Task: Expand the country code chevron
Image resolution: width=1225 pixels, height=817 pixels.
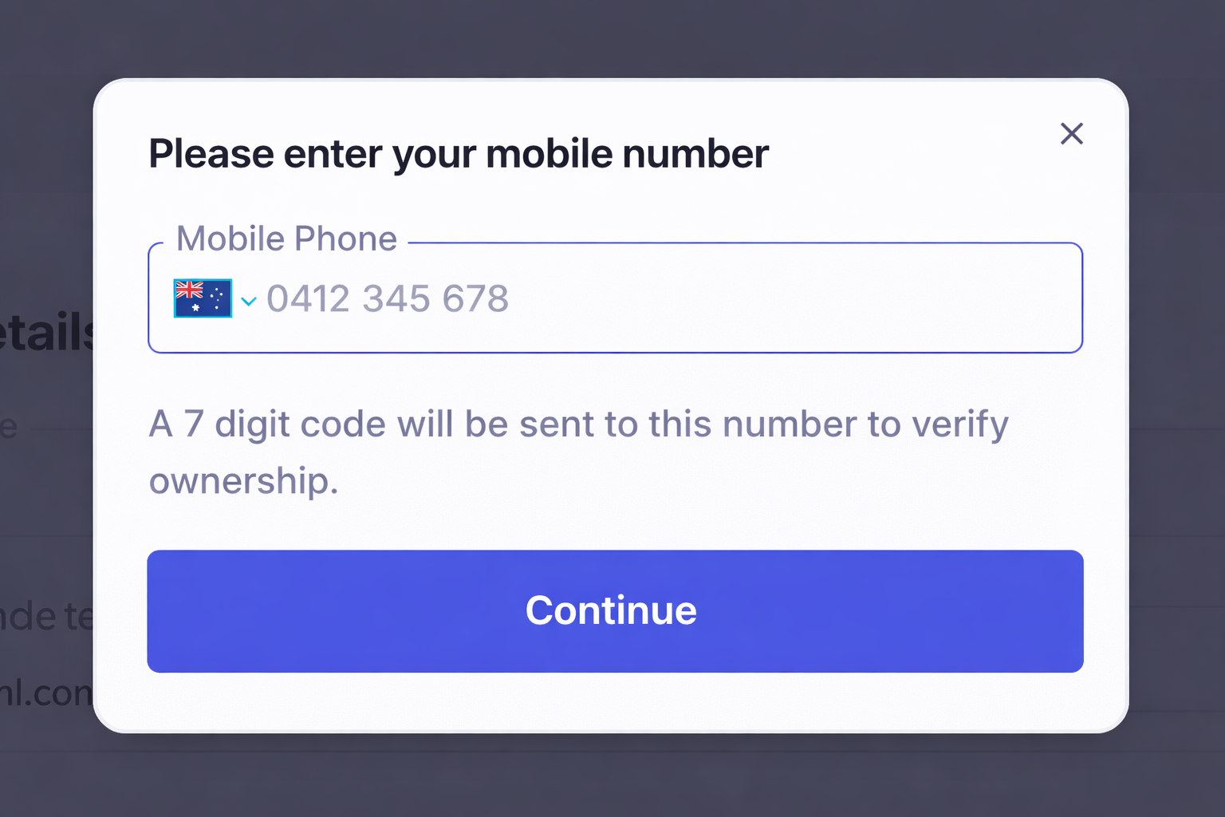Action: point(249,301)
